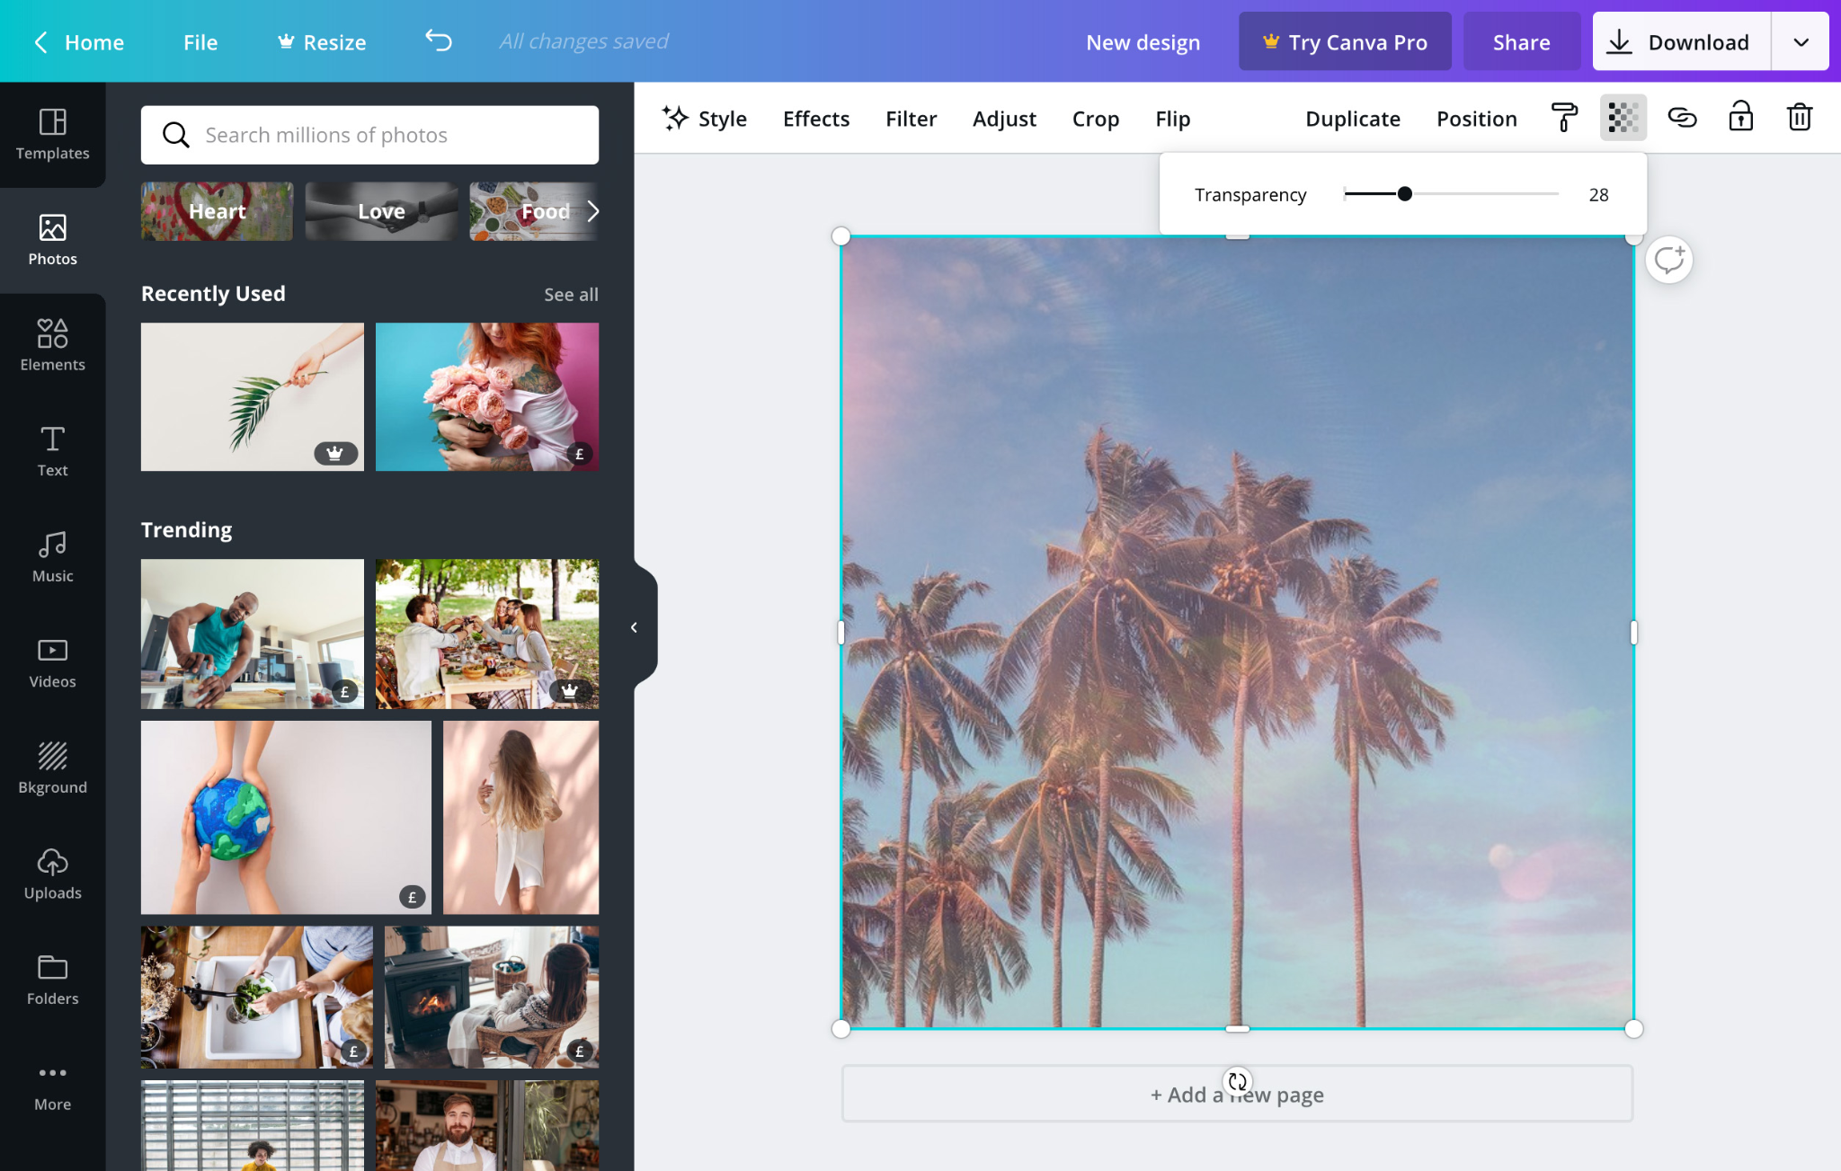Open the Effects panel
The width and height of the screenshot is (1841, 1171).
[x=816, y=118]
